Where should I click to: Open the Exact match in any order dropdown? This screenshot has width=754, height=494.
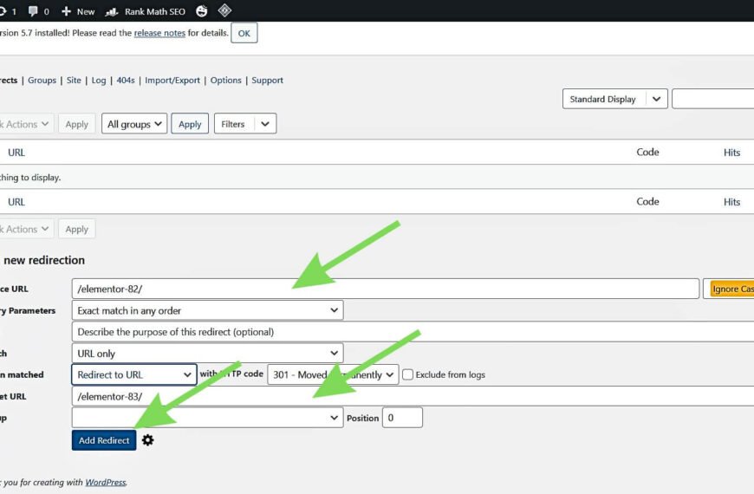tap(207, 311)
